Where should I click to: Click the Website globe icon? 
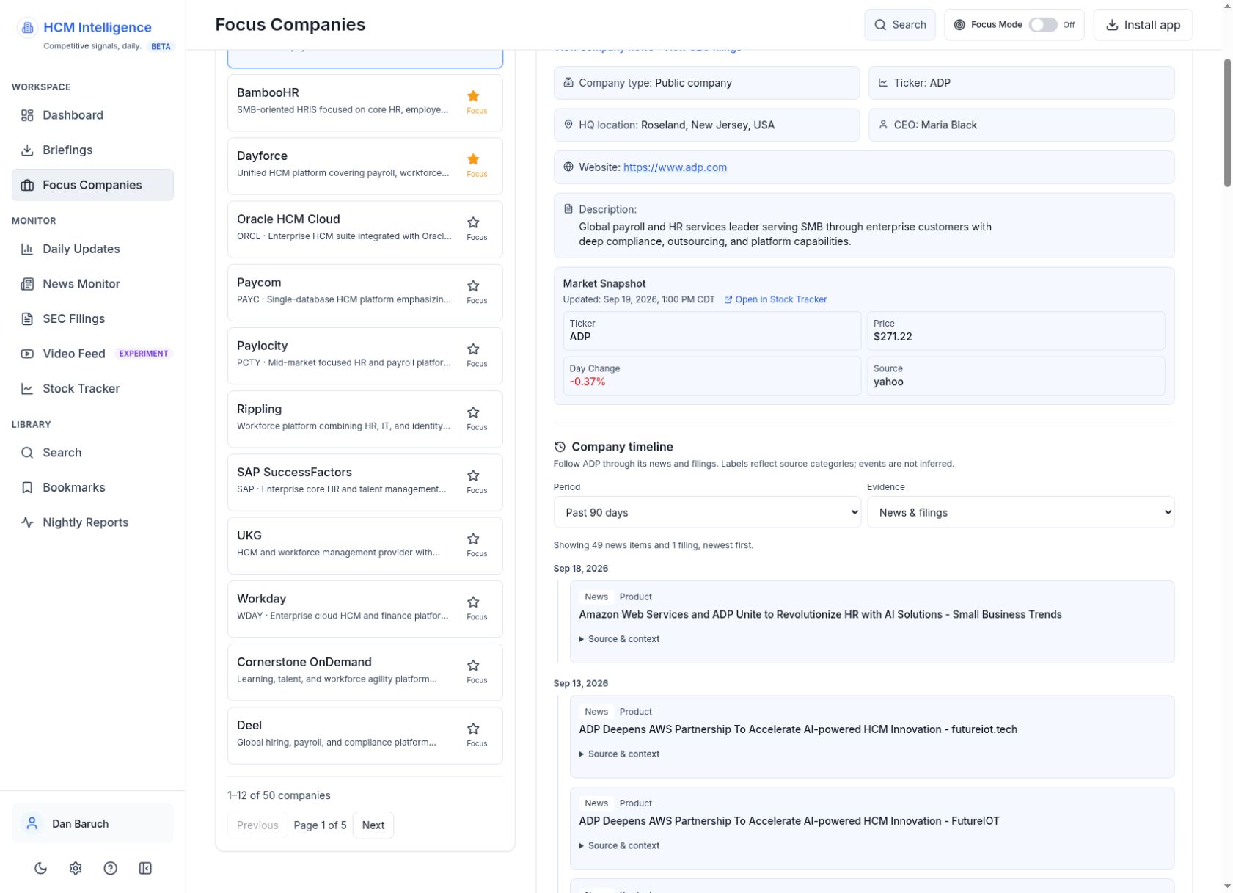coord(568,167)
